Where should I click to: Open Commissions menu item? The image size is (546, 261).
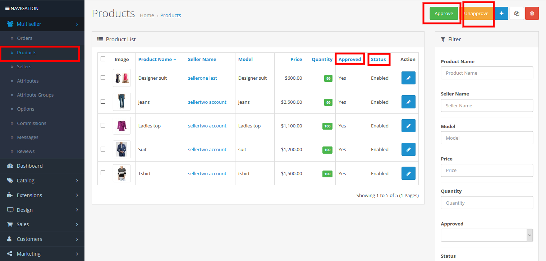(32, 123)
